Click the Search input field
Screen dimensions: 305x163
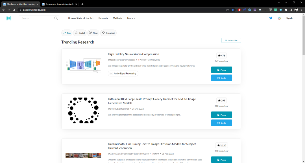39,18
